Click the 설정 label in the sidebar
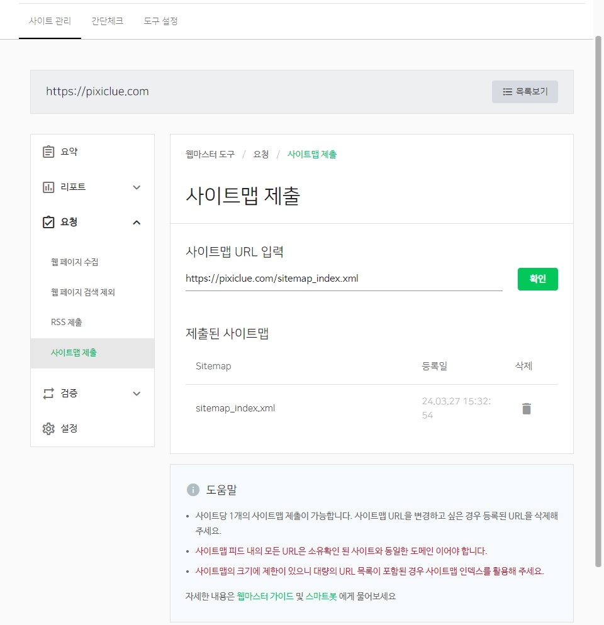This screenshot has width=604, height=625. pos(69,428)
